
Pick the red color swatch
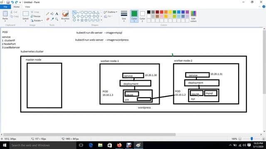(x=162, y=12)
